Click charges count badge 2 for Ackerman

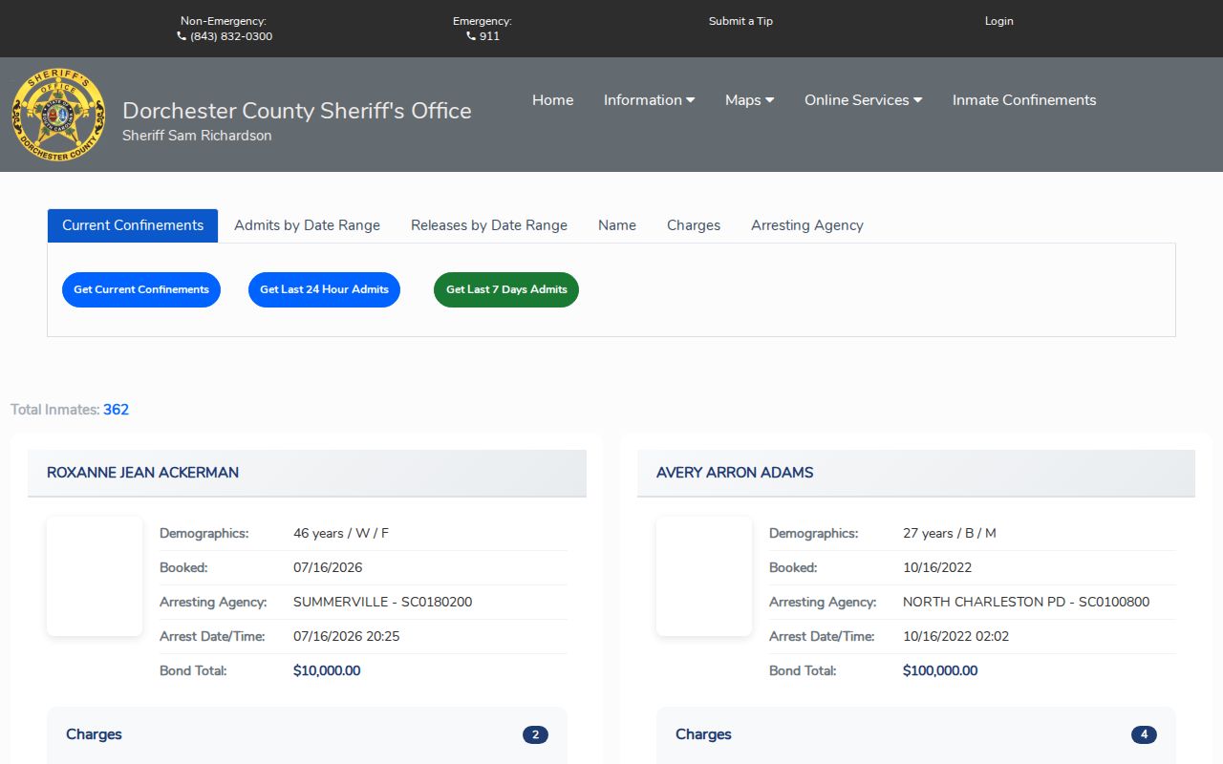tap(535, 734)
